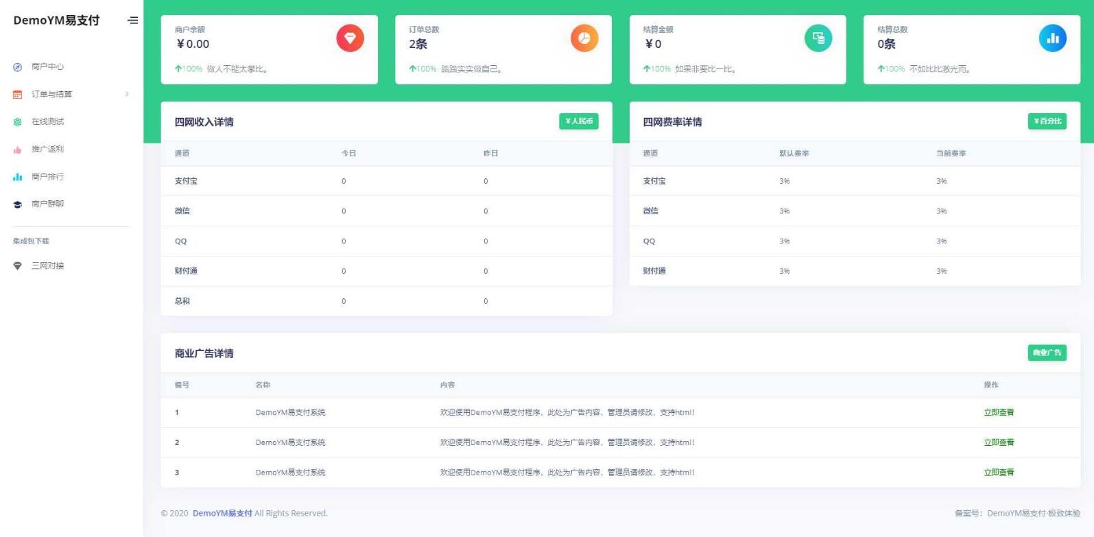Click 立即查看 for advertisement number 2
Screen dimensions: 1094x537
coord(999,442)
